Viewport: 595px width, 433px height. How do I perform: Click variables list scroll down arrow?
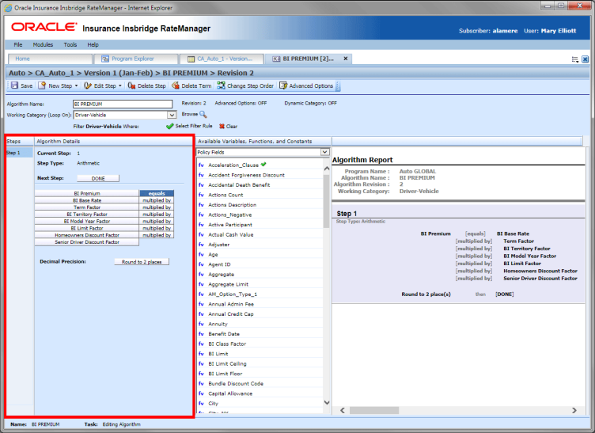327,403
